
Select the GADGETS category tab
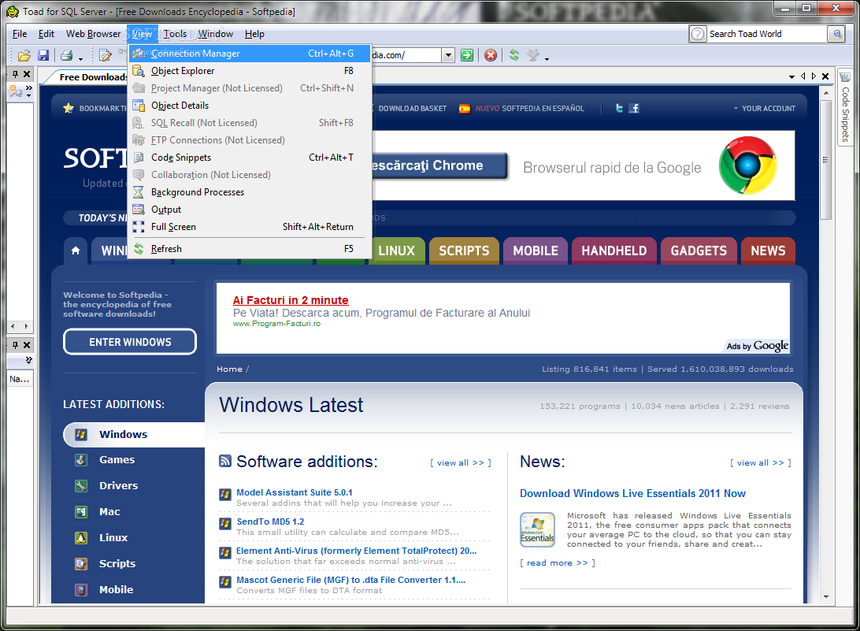(x=699, y=251)
